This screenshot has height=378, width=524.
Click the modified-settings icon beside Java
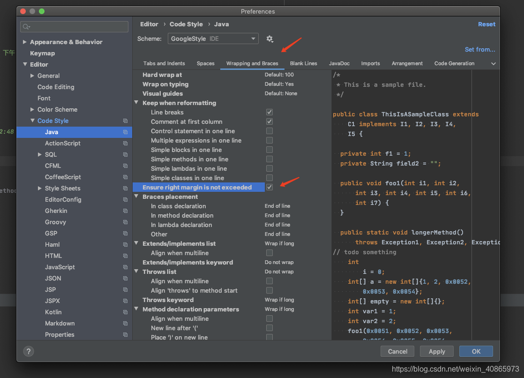tap(125, 132)
